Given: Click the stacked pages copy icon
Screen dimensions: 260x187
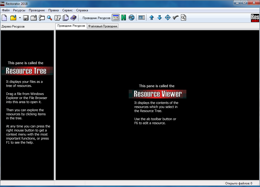Looking at the screenshot, I should point(66,17).
